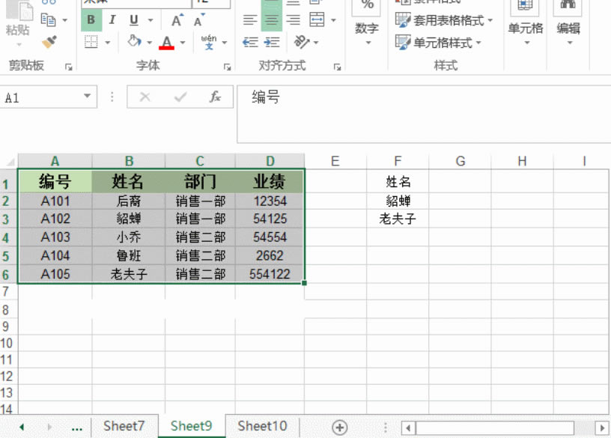The image size is (611, 438).
Task: Click horizontal scrollbar right arrow
Action: coord(602,428)
